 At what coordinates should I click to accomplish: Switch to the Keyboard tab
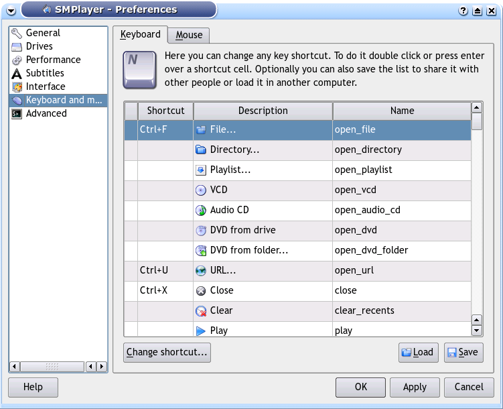tap(140, 34)
